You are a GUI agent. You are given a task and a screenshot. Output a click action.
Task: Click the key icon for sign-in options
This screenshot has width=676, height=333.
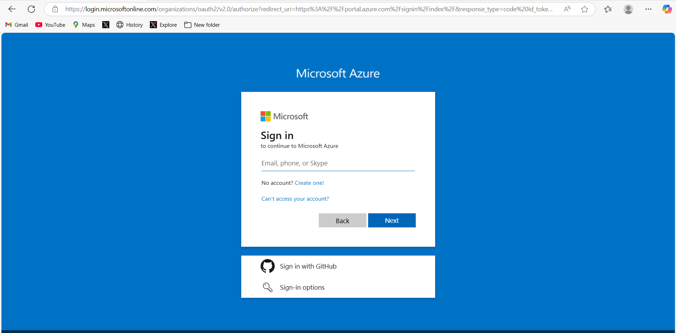tap(268, 287)
